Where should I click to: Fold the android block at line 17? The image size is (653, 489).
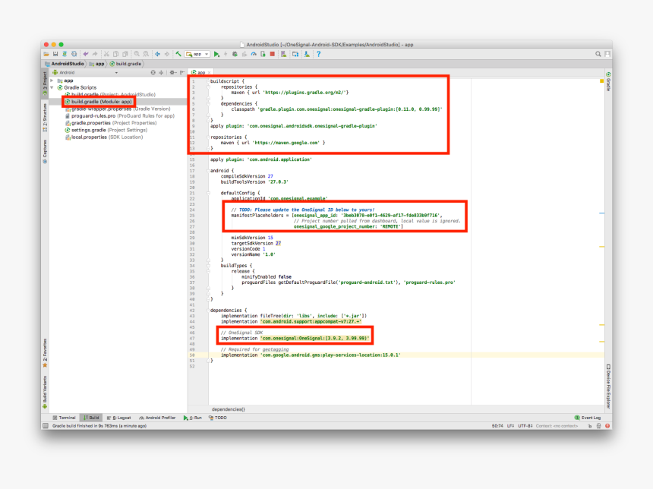coord(208,170)
